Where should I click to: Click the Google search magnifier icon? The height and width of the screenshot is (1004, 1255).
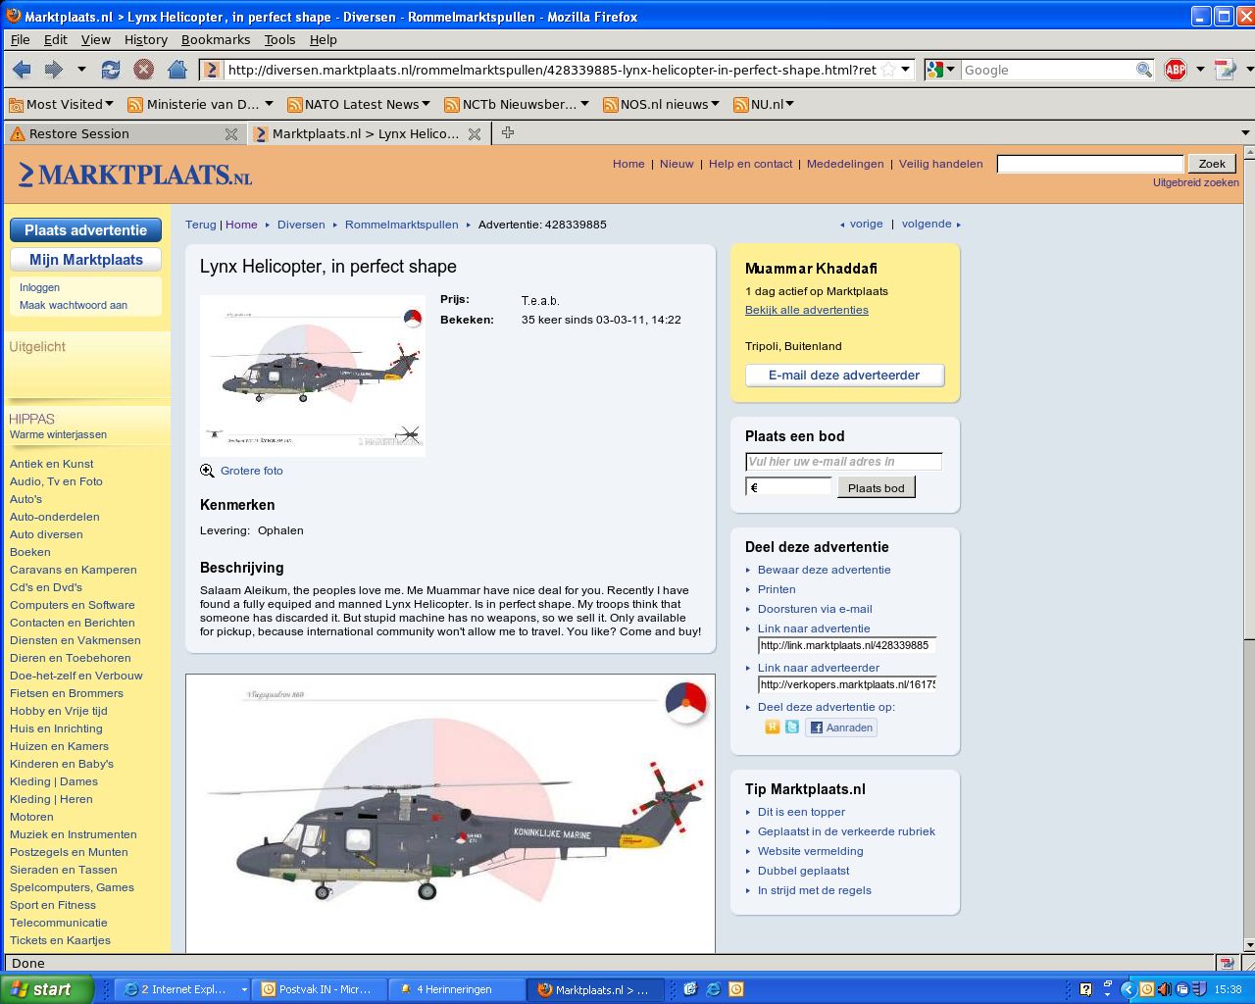[x=1143, y=70]
